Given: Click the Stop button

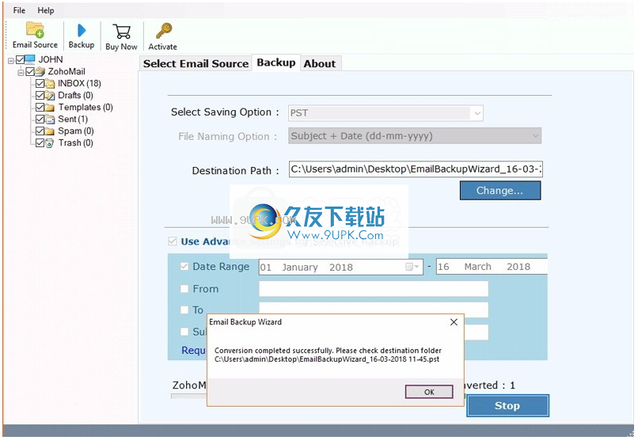Looking at the screenshot, I should [507, 406].
